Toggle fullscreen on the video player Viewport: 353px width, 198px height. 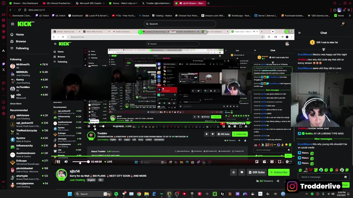click(279, 162)
